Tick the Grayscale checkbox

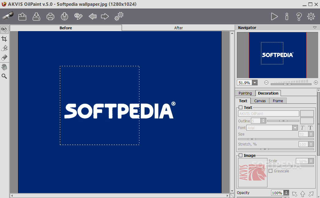pyautogui.click(x=270, y=171)
